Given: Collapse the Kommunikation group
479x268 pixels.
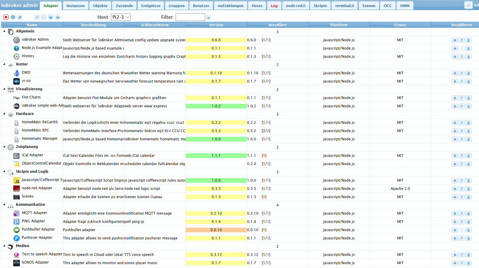Looking at the screenshot, I should (x=4, y=205).
